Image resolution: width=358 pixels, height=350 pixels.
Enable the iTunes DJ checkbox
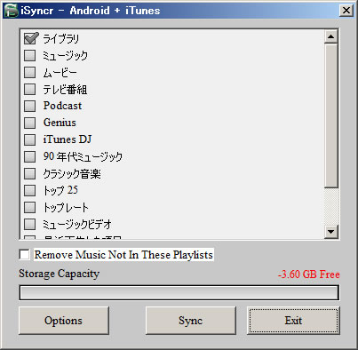tap(30, 139)
